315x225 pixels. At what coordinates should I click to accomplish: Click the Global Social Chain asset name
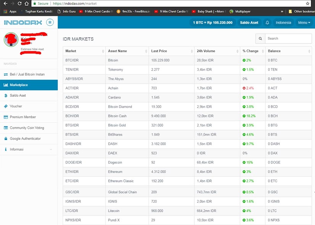tap(122, 192)
